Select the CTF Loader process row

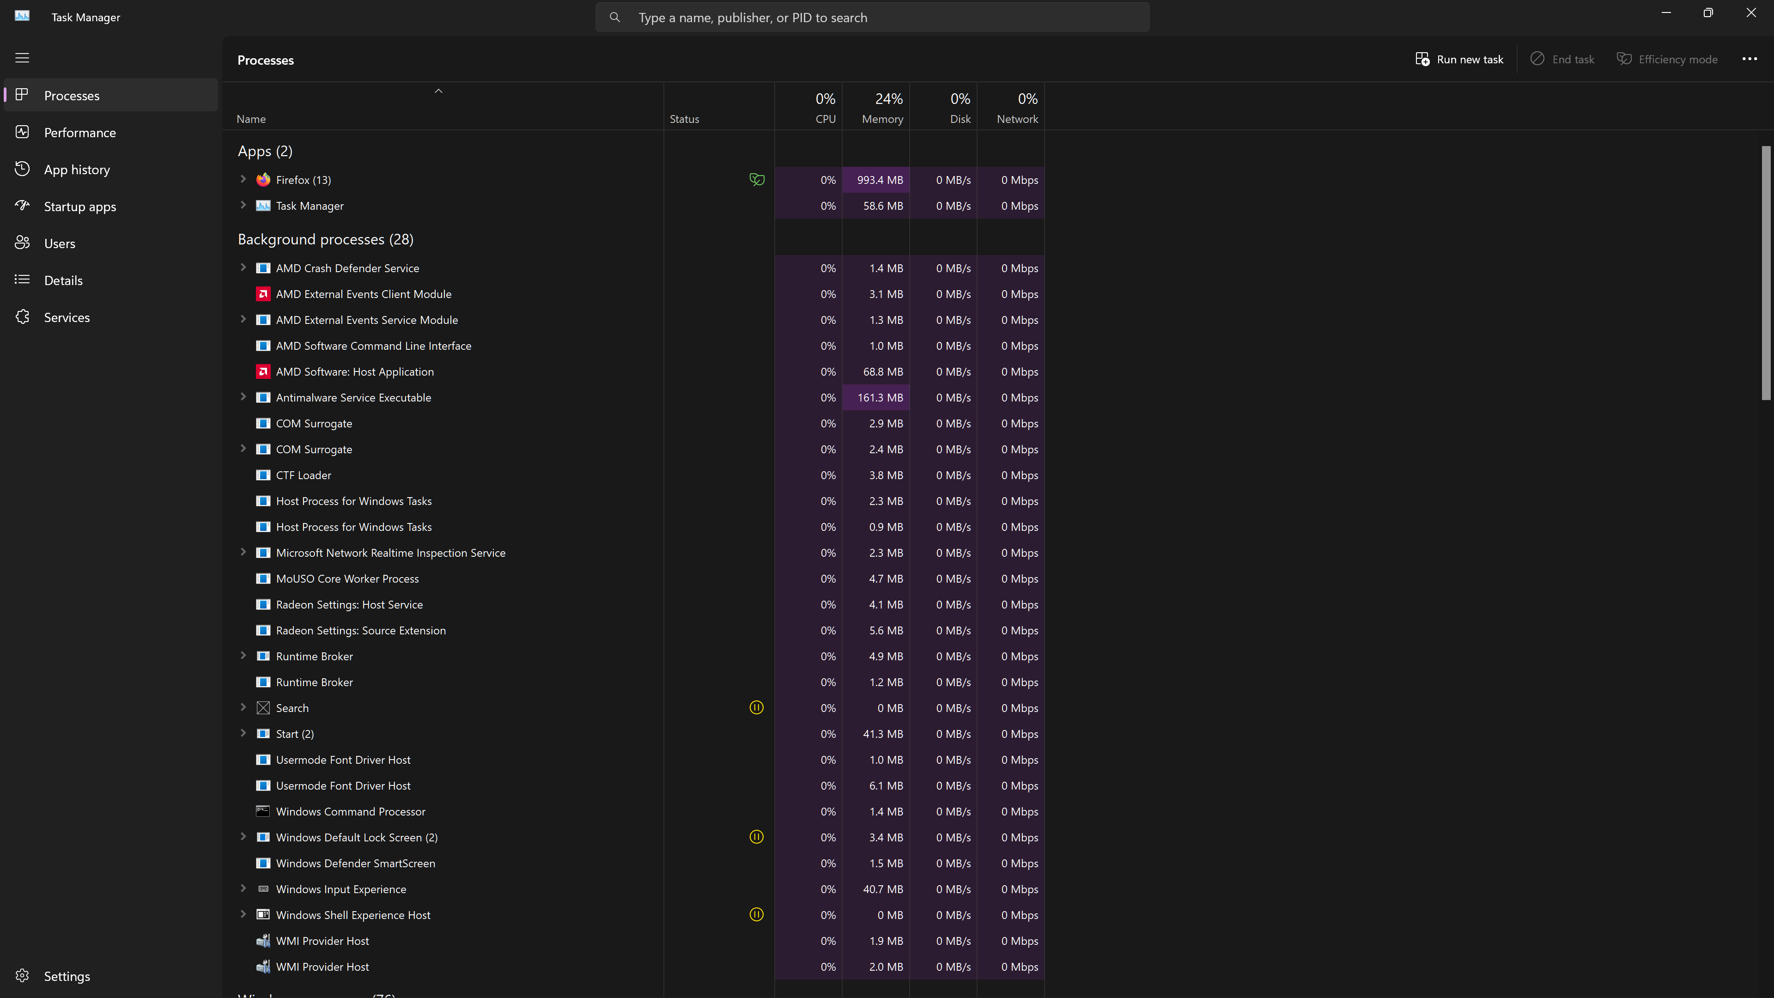(633, 475)
